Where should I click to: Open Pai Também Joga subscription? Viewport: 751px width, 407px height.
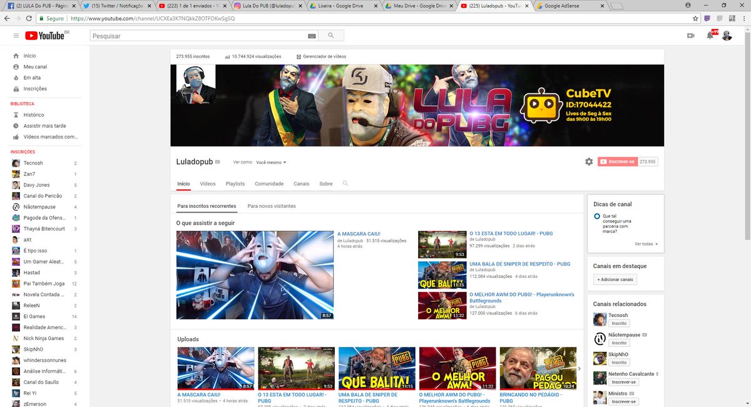[x=44, y=284]
